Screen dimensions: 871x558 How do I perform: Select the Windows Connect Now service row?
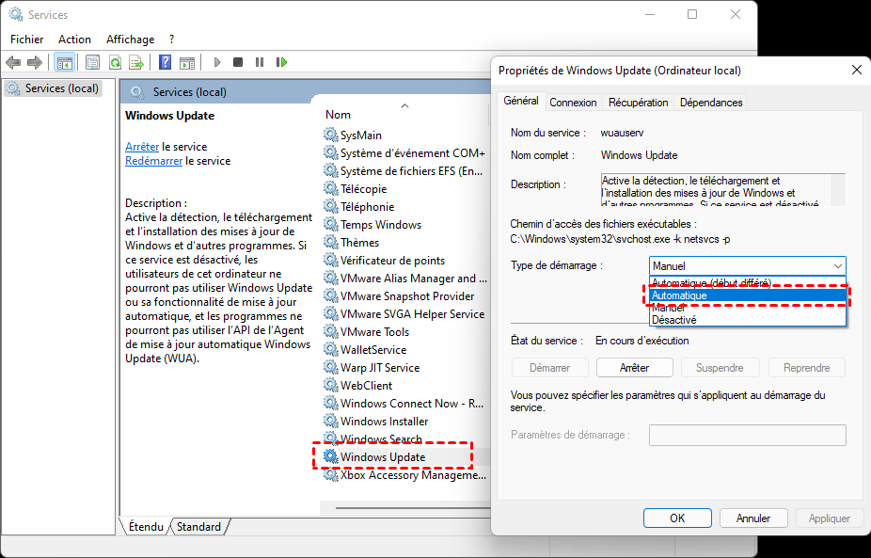tap(404, 403)
